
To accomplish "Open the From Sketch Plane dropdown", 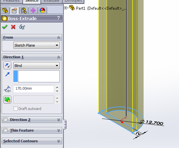I will click(36, 45).
